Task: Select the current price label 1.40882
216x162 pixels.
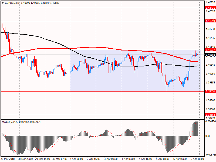Action: 210,55
